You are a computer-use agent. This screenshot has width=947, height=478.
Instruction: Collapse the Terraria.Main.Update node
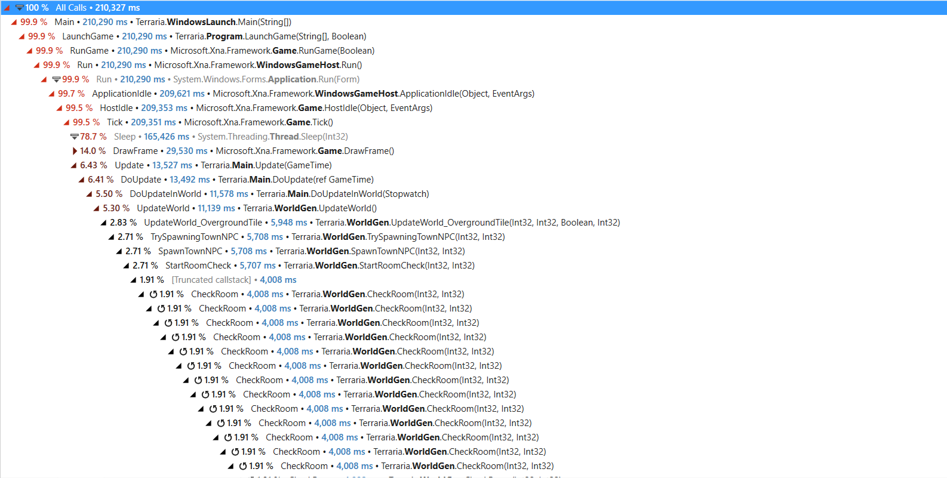[73, 165]
